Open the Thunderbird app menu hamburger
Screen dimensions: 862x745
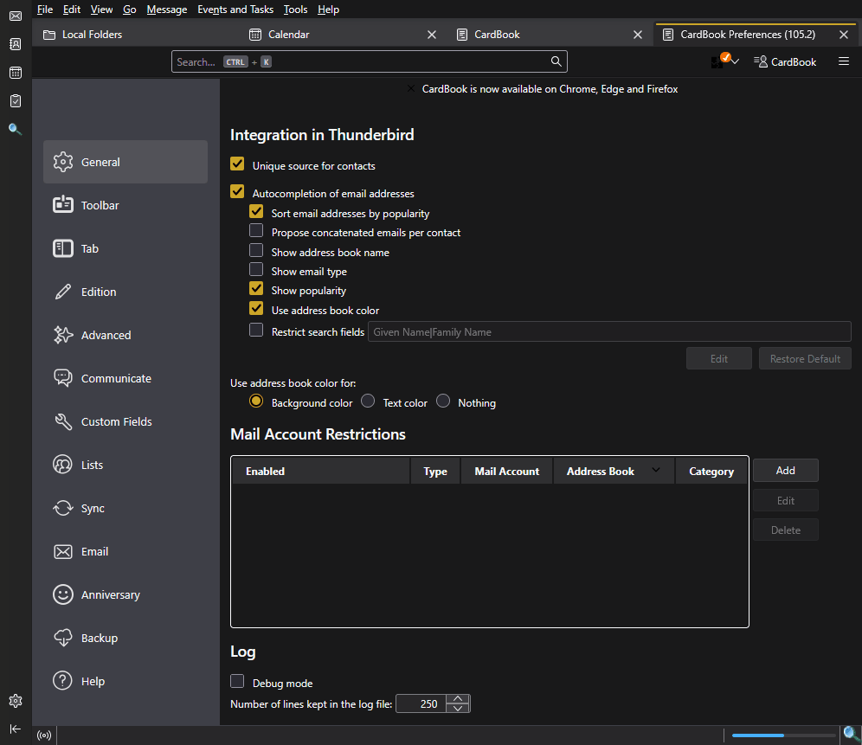pyautogui.click(x=844, y=61)
